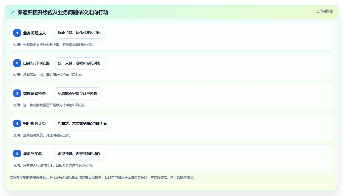This screenshot has height=196, width=343.
Task: Click the 核验触点字段与订单关联 chip
Action: click(78, 93)
